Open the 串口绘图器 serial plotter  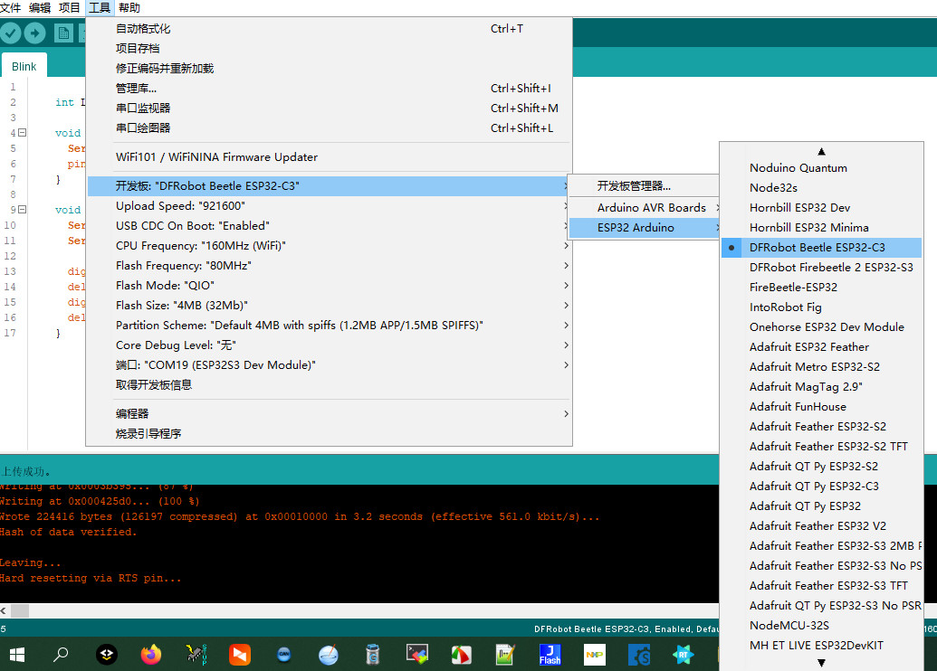[x=330, y=128]
